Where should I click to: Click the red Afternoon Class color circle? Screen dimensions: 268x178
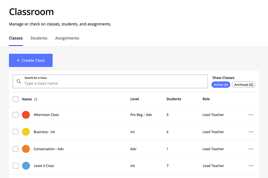(26, 115)
